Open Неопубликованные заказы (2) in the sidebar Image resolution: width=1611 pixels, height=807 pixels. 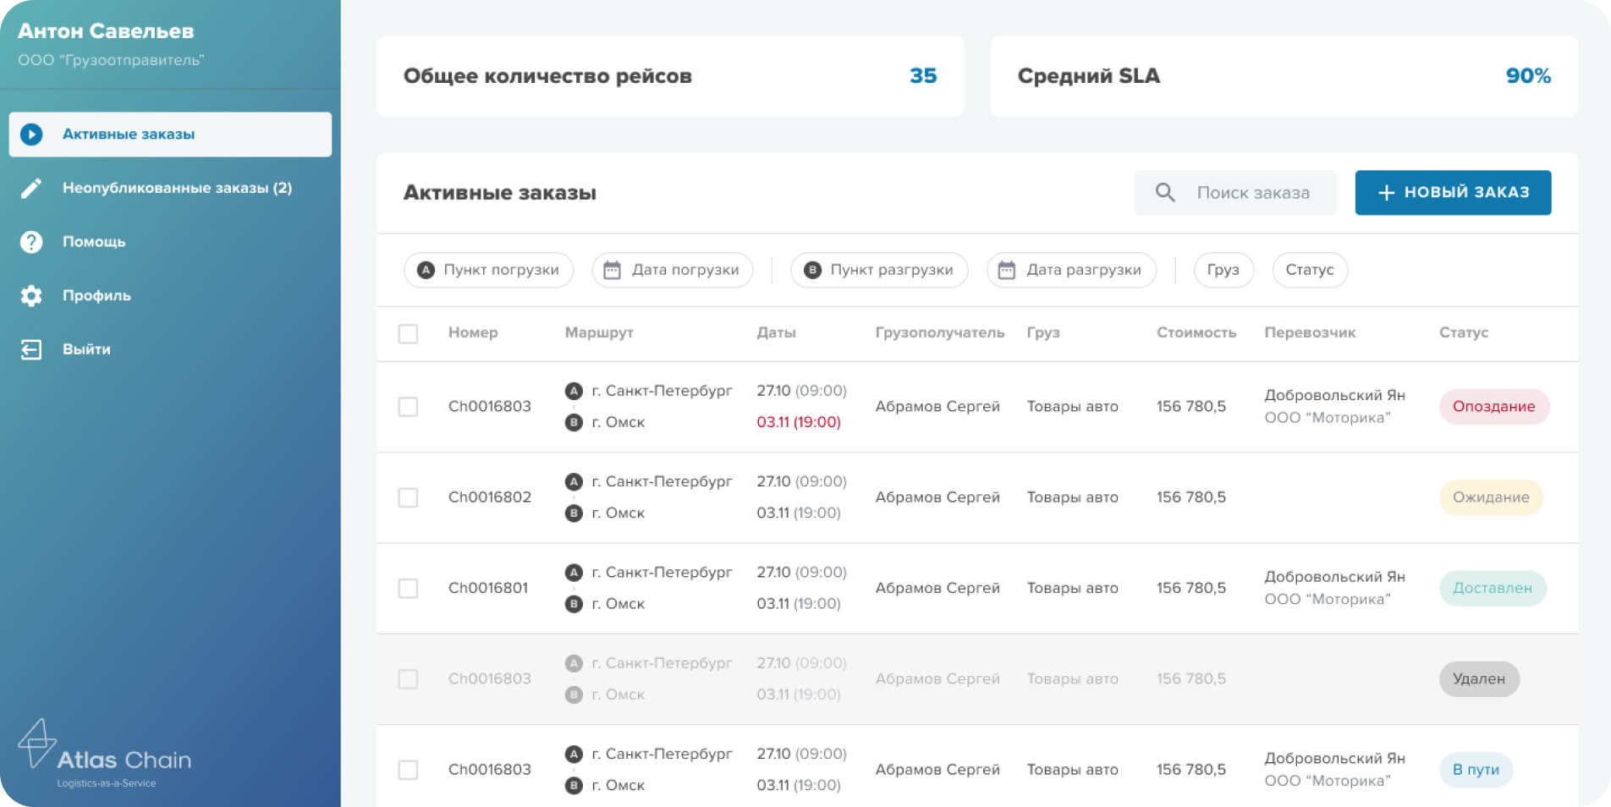[177, 188]
